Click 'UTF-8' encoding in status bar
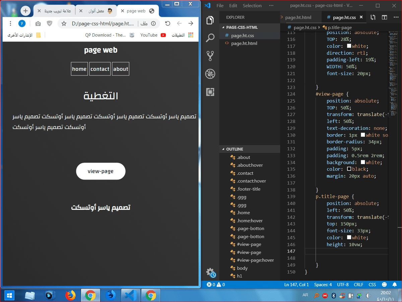The image size is (402, 302). click(x=343, y=285)
